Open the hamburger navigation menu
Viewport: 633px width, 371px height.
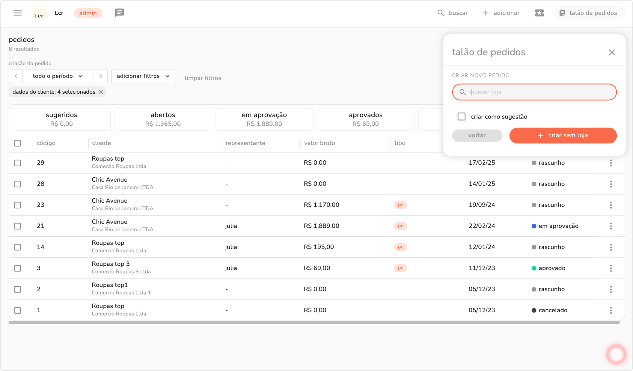[x=17, y=13]
